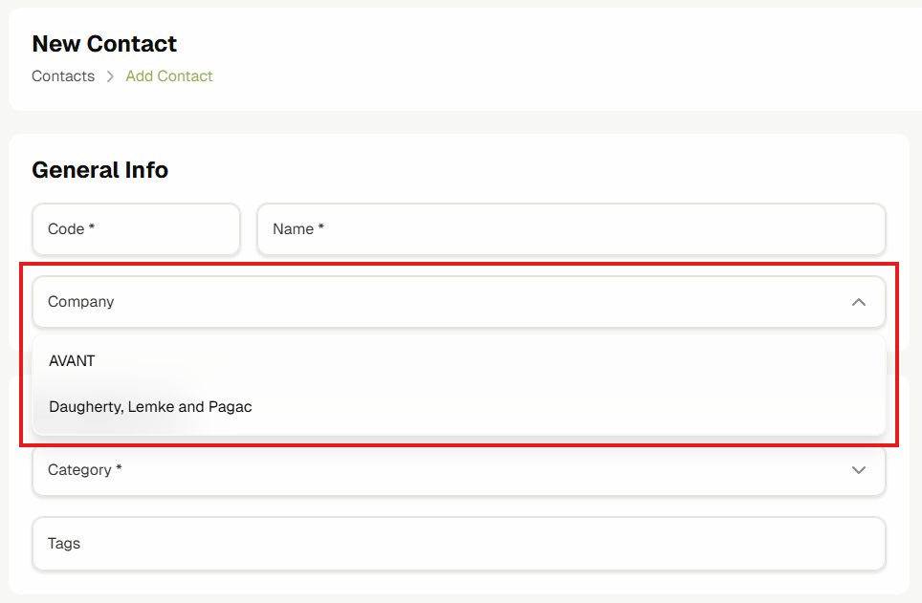Click the New Contact page title

point(104,44)
